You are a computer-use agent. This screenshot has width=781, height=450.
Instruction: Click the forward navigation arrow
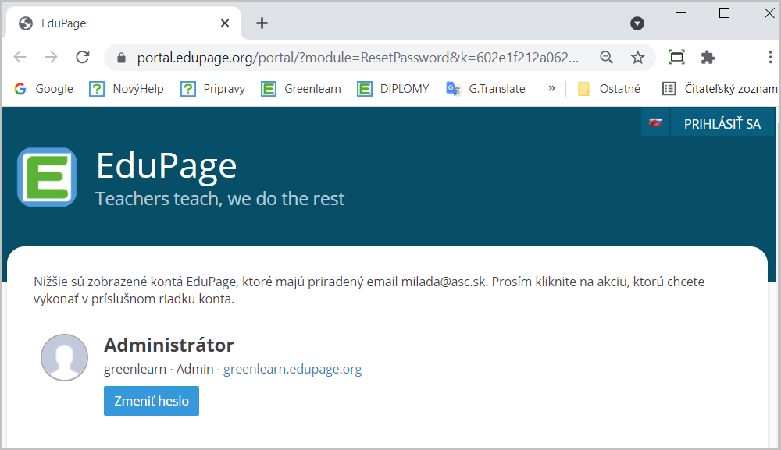52,57
